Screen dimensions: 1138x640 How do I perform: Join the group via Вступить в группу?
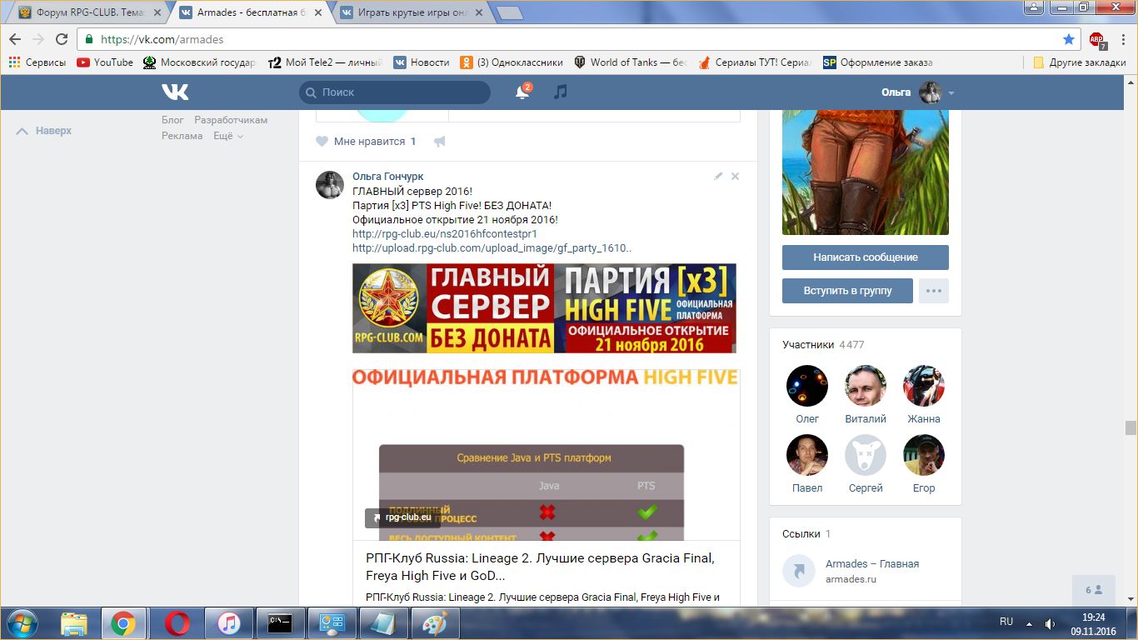pos(847,291)
